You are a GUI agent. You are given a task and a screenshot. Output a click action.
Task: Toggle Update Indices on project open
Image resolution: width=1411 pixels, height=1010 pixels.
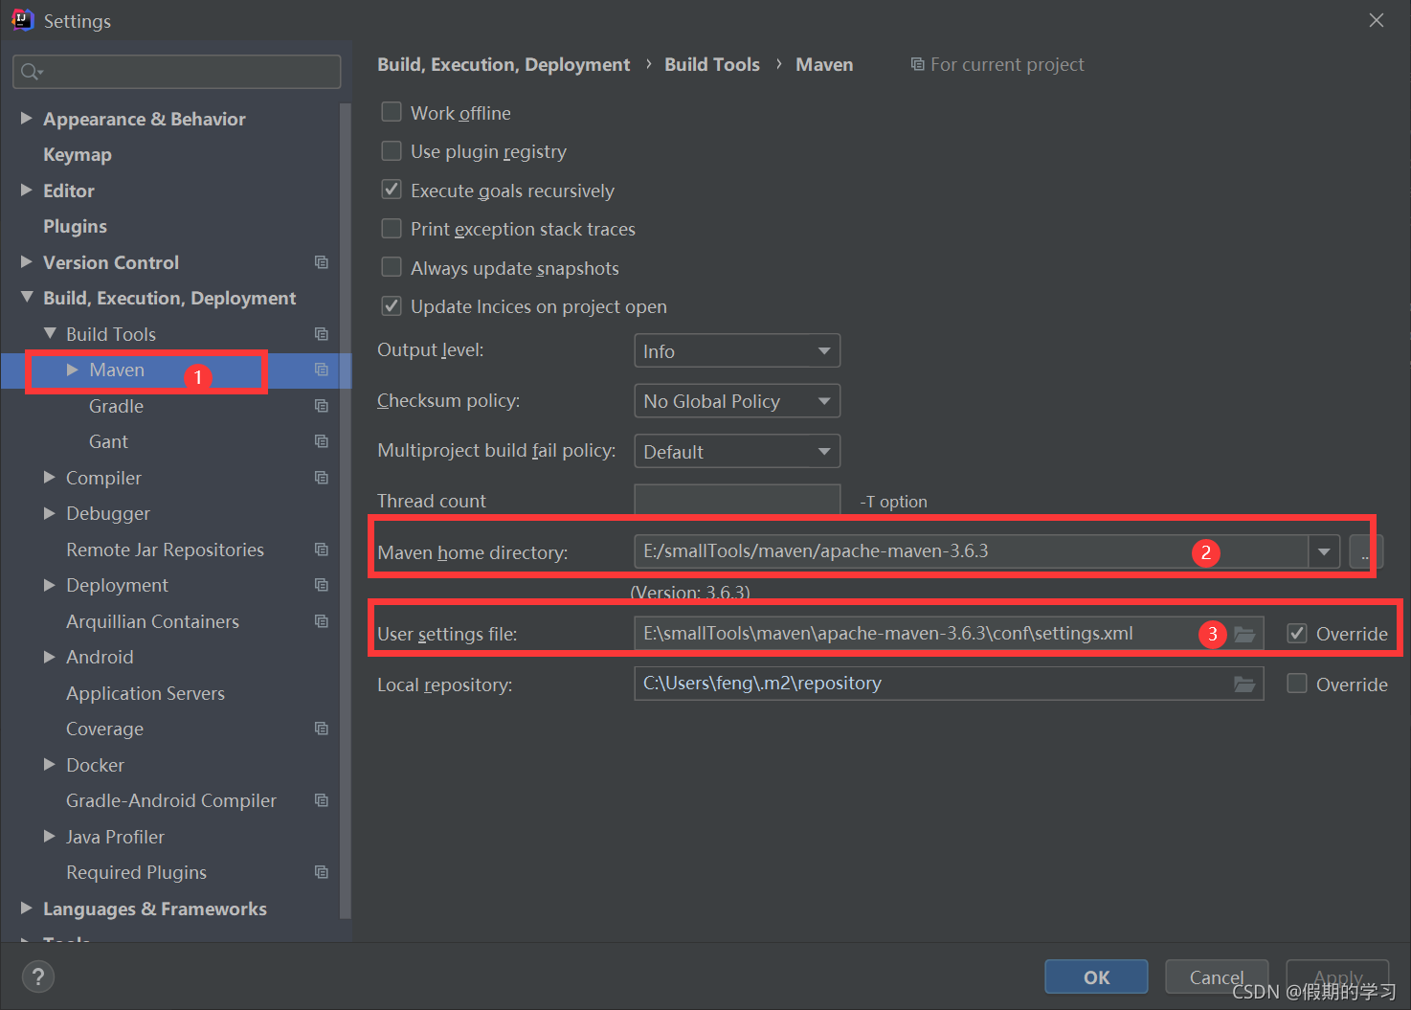click(392, 306)
